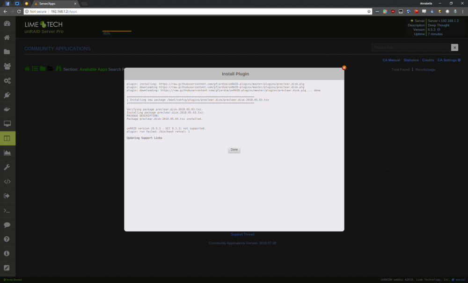Screen dimensions: 468x283
Task: Click the red square extension icon
Action: point(417,11)
